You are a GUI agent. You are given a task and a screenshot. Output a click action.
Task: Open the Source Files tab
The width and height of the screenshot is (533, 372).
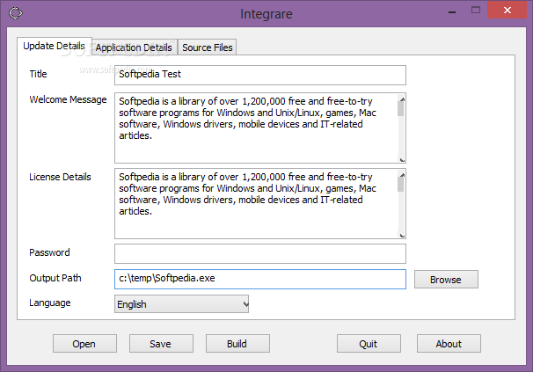(208, 47)
